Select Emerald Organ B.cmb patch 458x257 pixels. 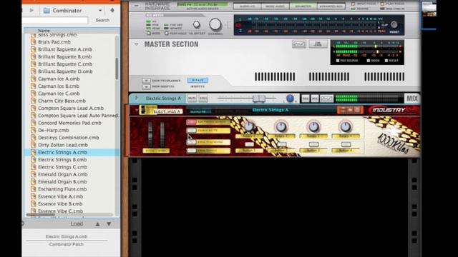[x=62, y=181]
